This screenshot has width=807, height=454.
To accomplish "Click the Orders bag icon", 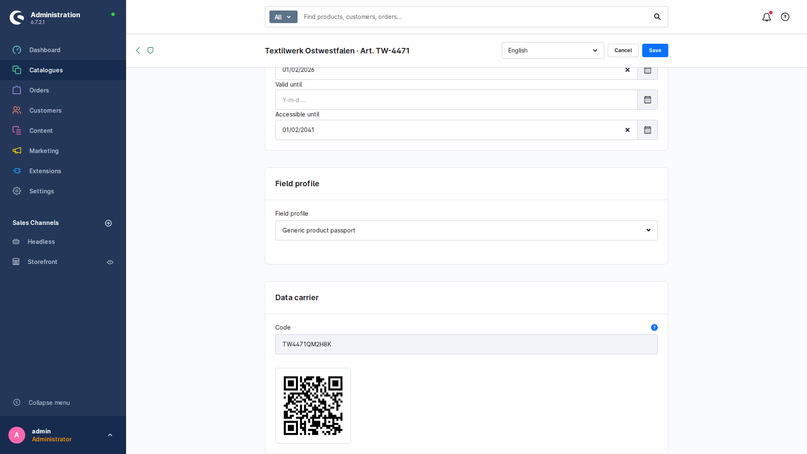I will pyautogui.click(x=17, y=90).
